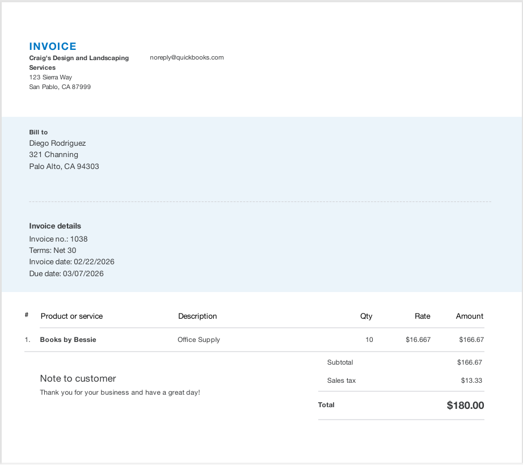523x465 pixels.
Task: Click the INVOICE heading
Action: [x=53, y=46]
